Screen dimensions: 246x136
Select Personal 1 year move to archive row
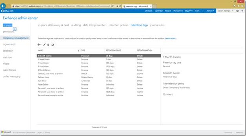click(x=99, y=88)
